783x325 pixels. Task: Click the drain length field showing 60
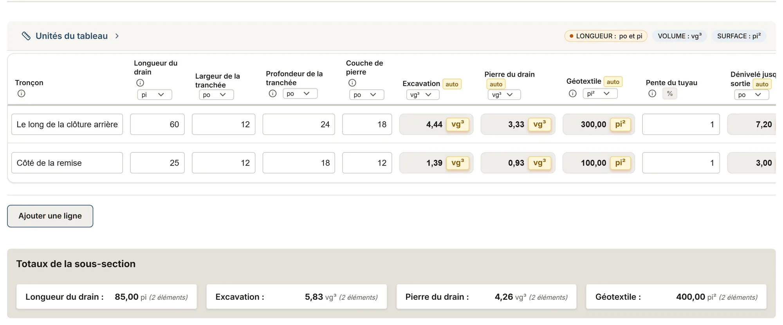(157, 124)
